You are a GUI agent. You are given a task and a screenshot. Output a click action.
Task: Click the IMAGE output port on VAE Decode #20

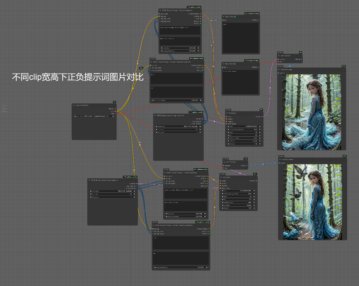click(247, 166)
